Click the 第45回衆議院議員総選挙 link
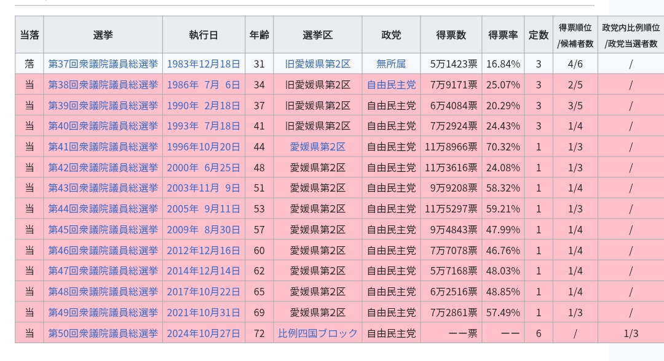 (103, 230)
